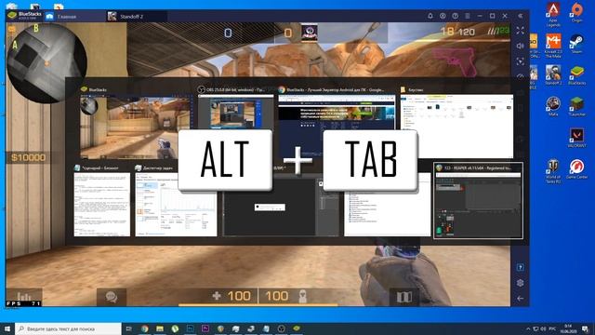
Task: Open TLauncher desktop shortcut
Action: click(x=576, y=106)
